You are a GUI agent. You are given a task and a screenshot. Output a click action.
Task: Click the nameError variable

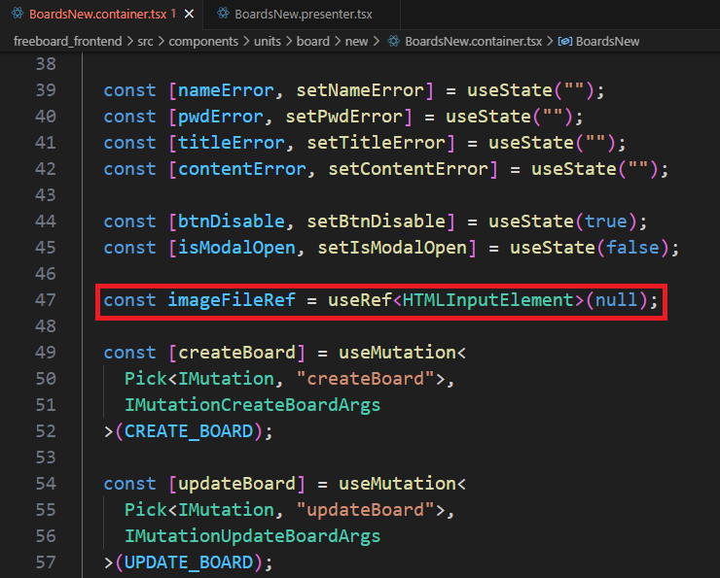pos(226,89)
